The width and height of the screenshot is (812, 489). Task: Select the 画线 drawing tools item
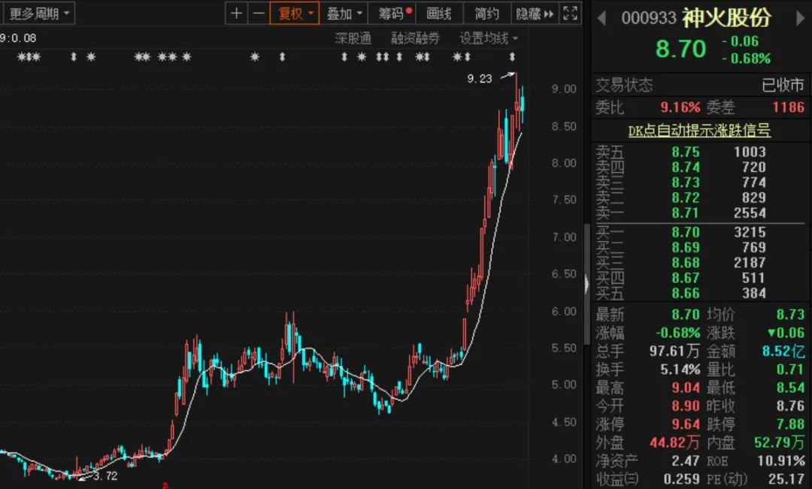(x=439, y=14)
